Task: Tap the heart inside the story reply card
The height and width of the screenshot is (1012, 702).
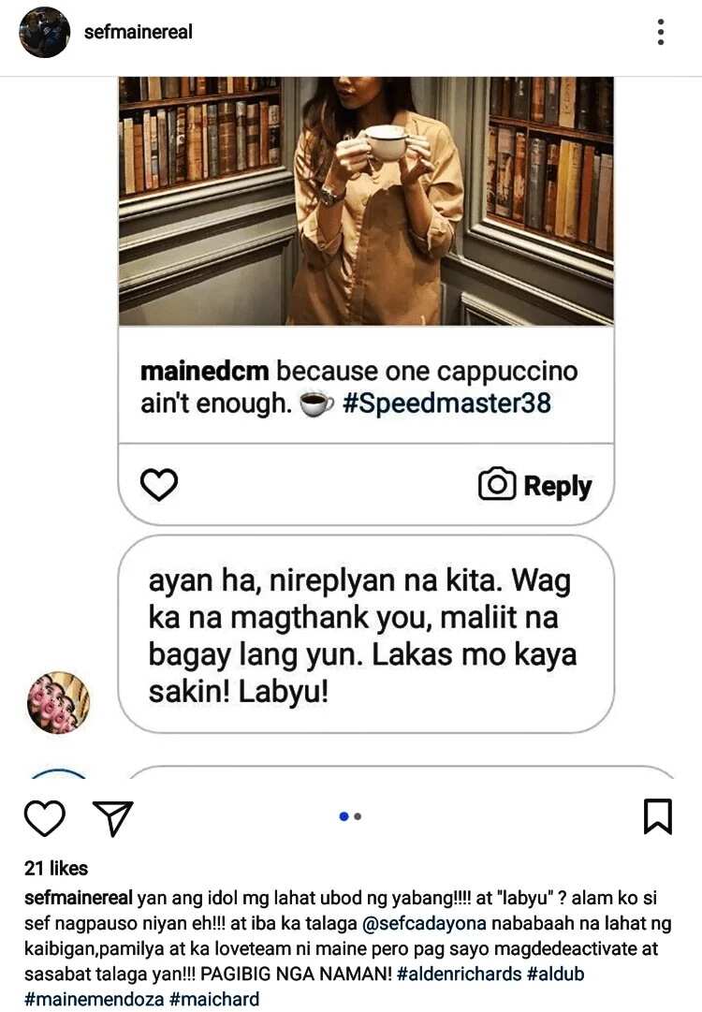Action: [159, 485]
